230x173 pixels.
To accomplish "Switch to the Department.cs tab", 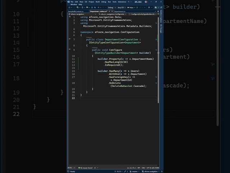I will pyautogui.click(x=120, y=12).
